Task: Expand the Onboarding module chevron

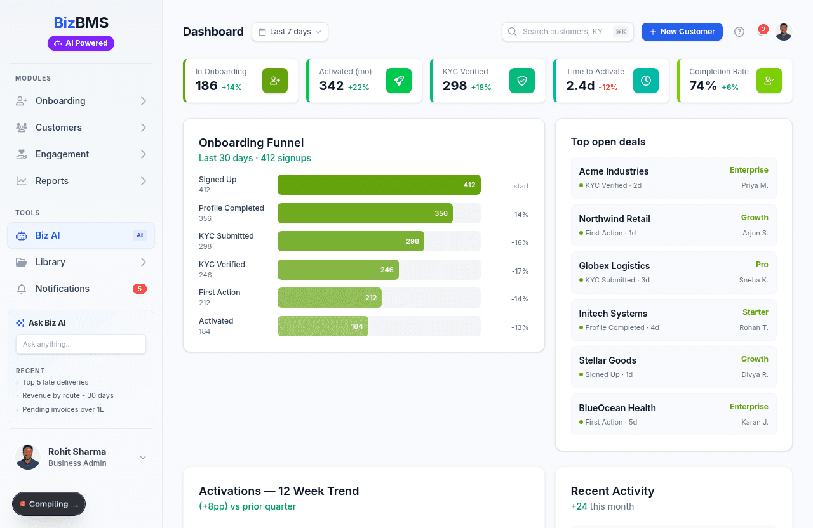Action: pyautogui.click(x=144, y=101)
